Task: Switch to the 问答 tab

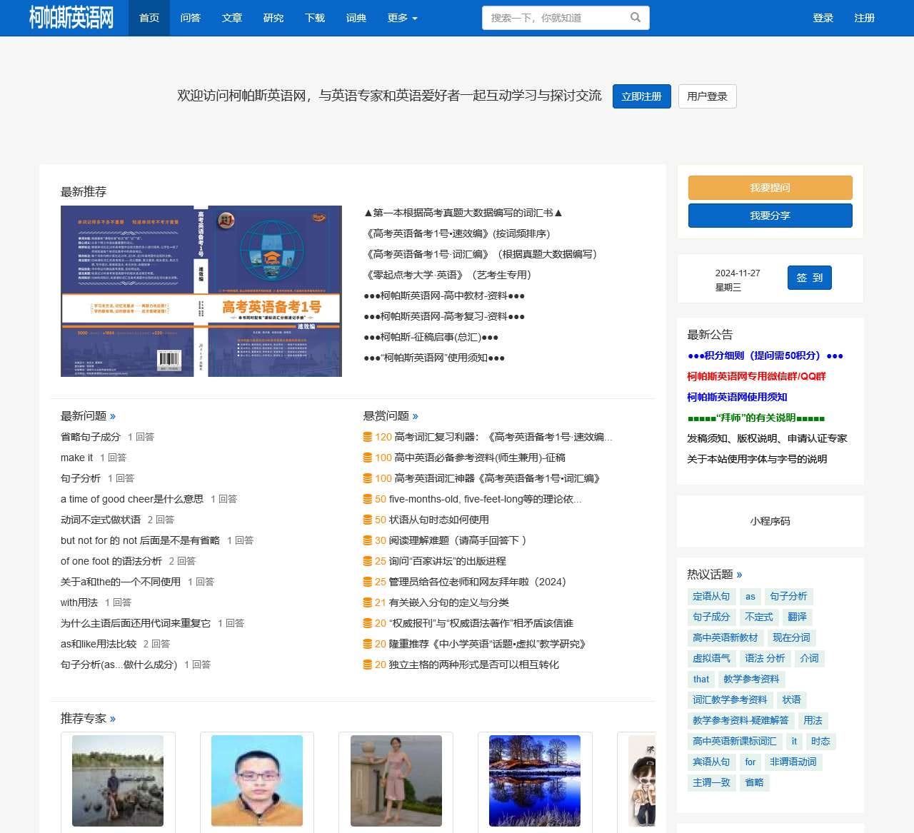Action: click(x=190, y=18)
